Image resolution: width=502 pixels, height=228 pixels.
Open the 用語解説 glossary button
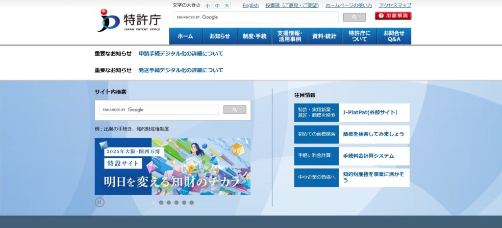[x=393, y=16]
